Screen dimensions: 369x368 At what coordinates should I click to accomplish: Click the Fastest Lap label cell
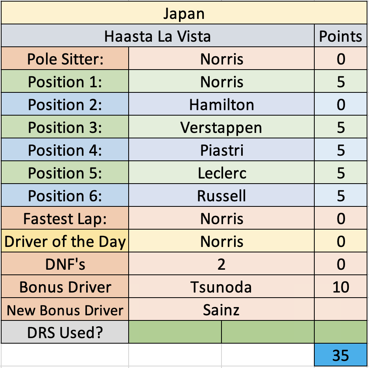pos(65,218)
